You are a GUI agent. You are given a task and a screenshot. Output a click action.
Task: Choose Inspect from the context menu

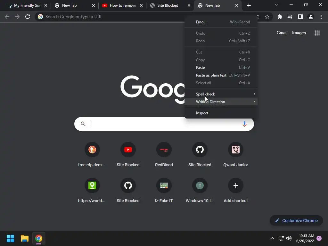coord(221,113)
